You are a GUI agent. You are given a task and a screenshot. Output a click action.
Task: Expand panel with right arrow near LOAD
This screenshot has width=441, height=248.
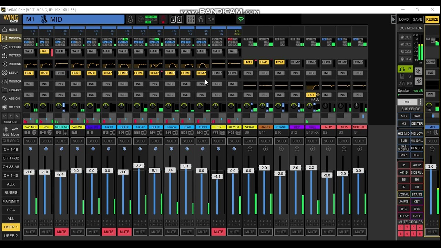[x=393, y=20]
